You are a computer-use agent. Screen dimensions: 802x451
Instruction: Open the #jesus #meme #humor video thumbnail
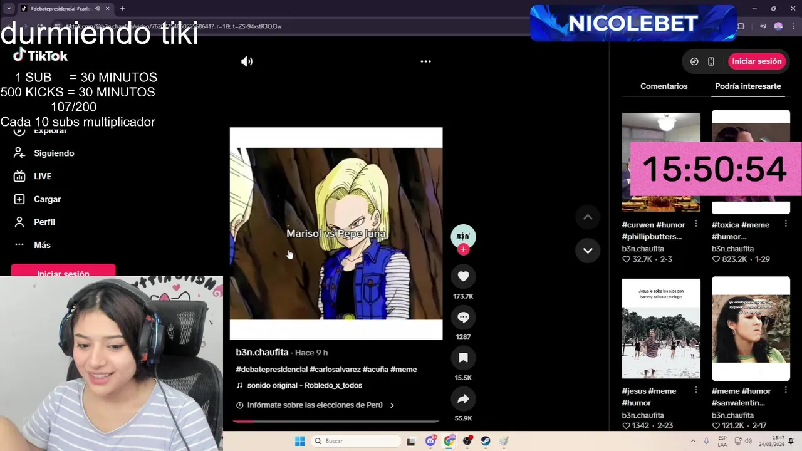[661, 328]
